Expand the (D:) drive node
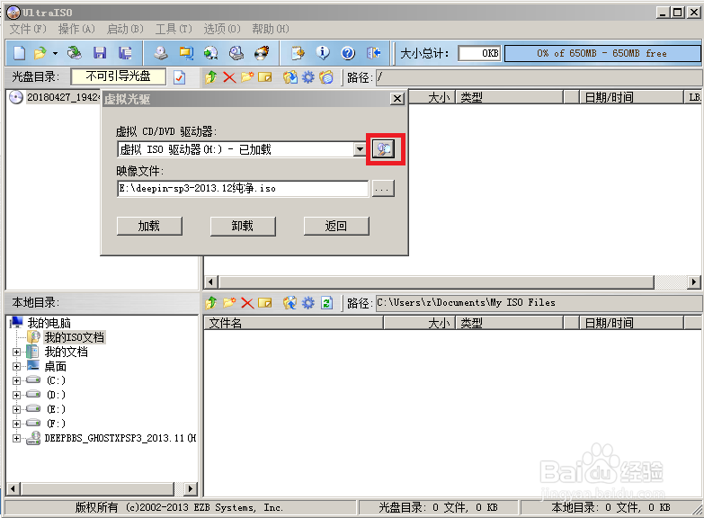The width and height of the screenshot is (704, 518). tap(16, 395)
